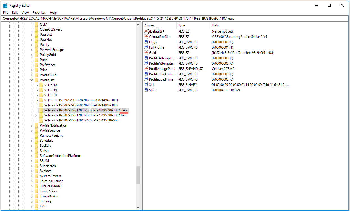Click the OEM folder icon

tap(36, 24)
